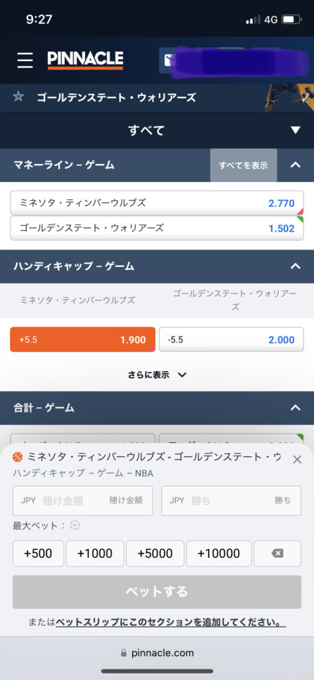
Task: Select the -5.5 handicap at 2.000
Action: coord(232,339)
